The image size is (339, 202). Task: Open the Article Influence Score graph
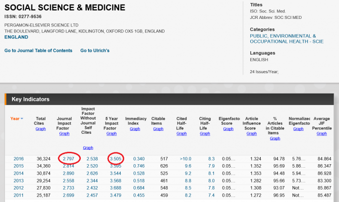[x=252, y=133]
